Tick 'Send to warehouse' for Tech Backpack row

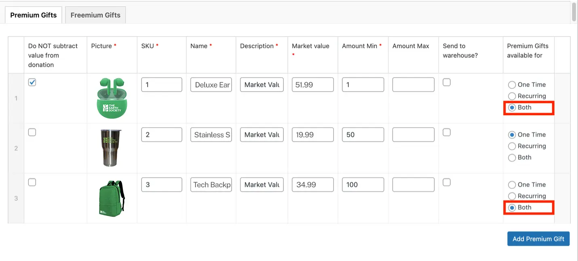coord(447,182)
